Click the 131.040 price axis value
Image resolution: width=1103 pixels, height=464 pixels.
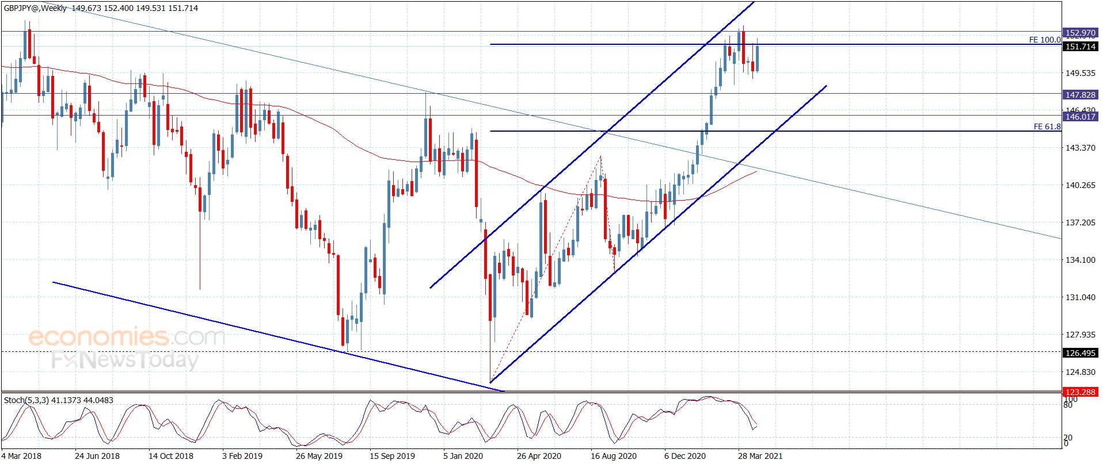tap(1081, 297)
